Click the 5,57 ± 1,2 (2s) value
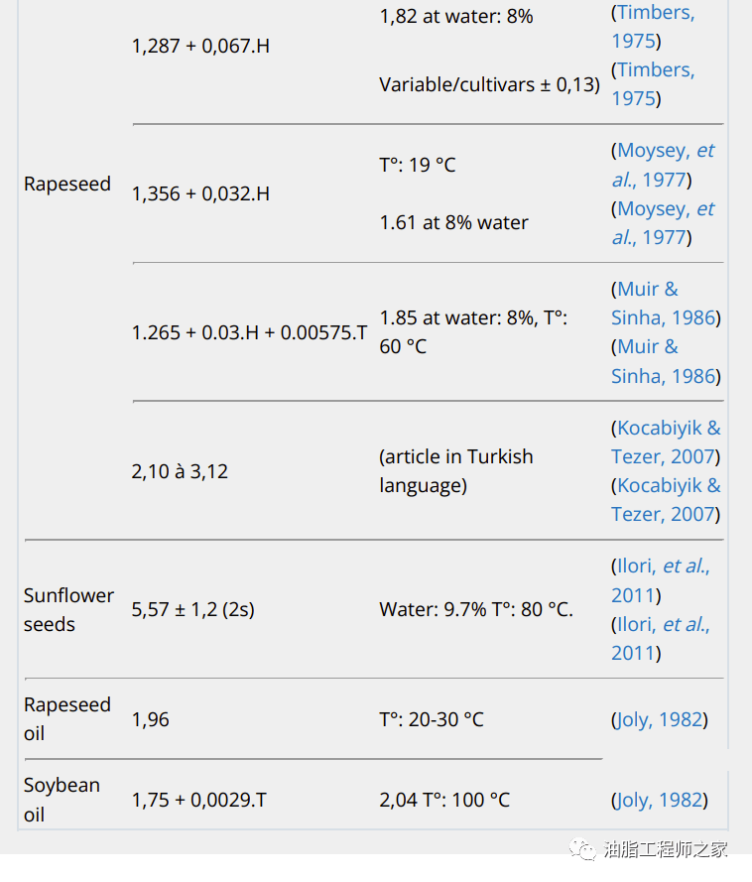 coord(192,609)
